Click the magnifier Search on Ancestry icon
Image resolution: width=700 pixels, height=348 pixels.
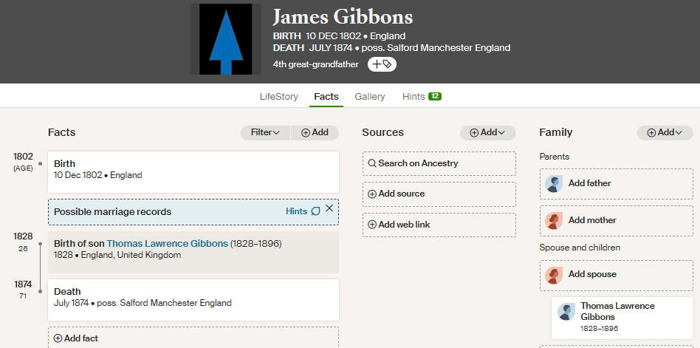pos(372,163)
